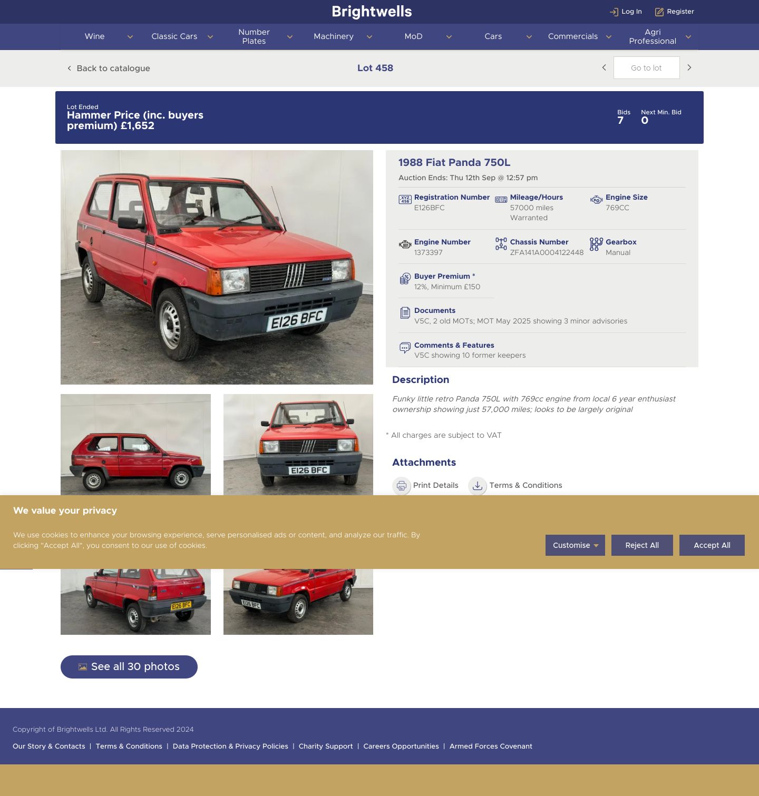Open the Classic Cars menu item

click(x=174, y=36)
